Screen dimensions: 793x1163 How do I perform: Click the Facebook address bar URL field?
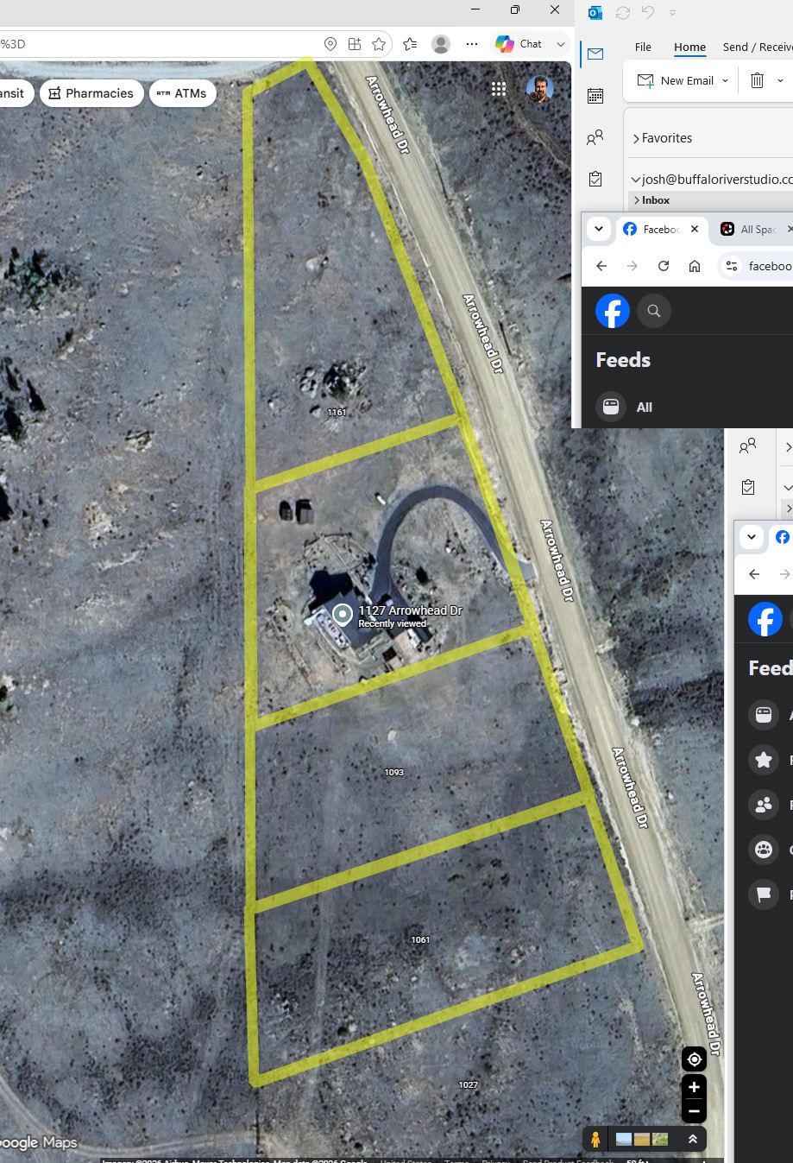click(x=770, y=266)
